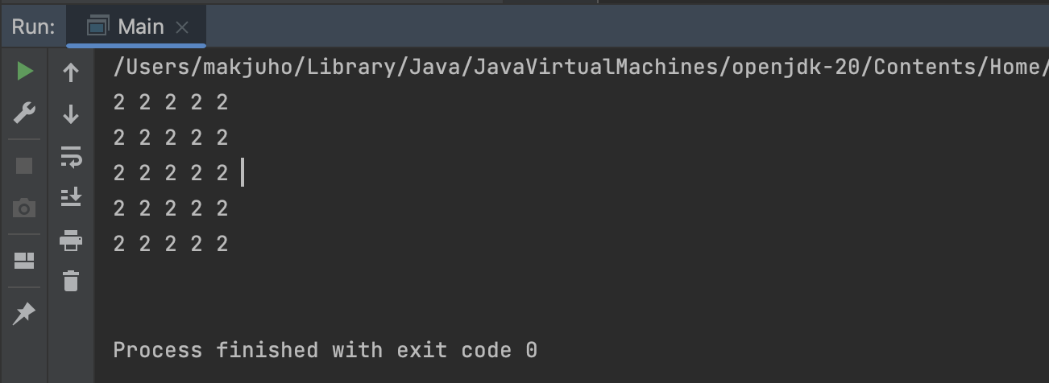
Task: Toggle soft-wrap for console output
Action: point(71,156)
